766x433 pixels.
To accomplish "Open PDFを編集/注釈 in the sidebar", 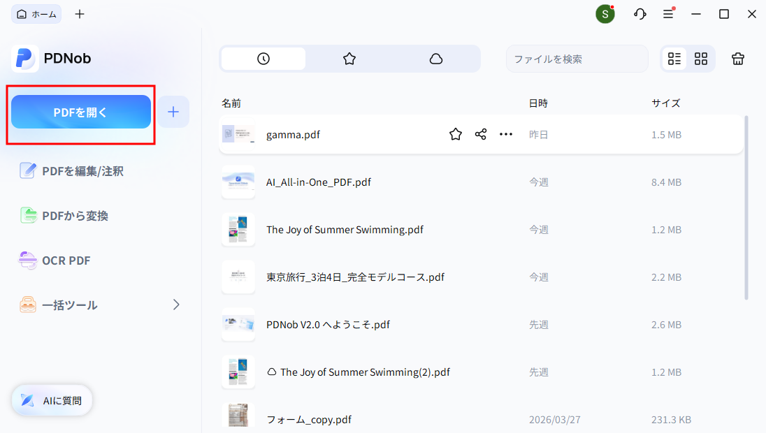I will (71, 171).
